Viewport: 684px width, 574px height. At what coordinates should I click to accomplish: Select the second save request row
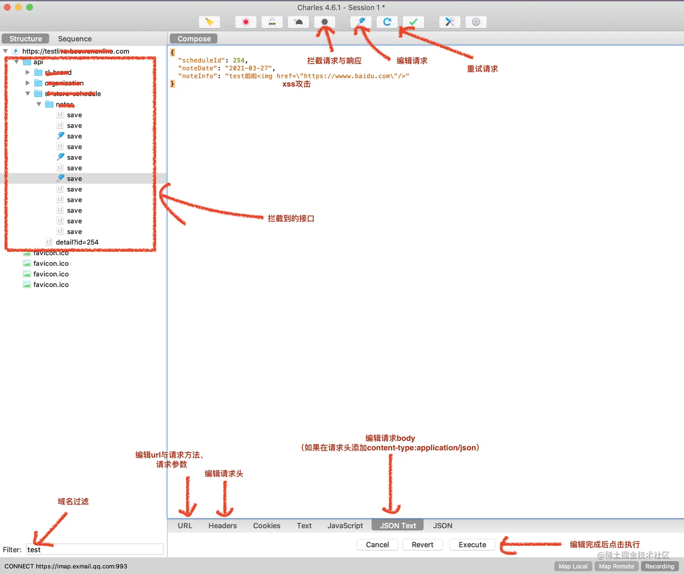[75, 125]
